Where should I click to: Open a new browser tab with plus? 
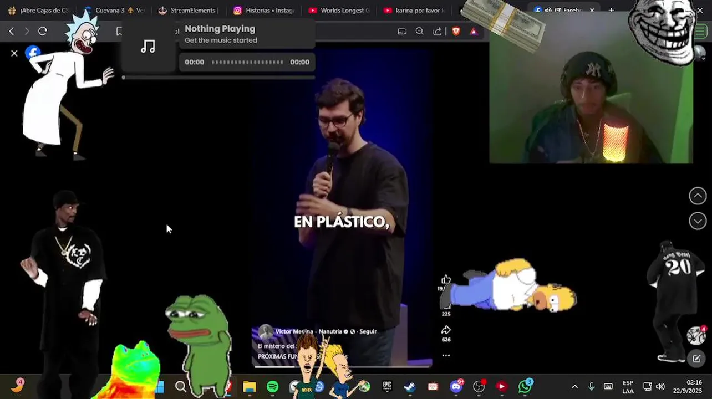tap(611, 11)
